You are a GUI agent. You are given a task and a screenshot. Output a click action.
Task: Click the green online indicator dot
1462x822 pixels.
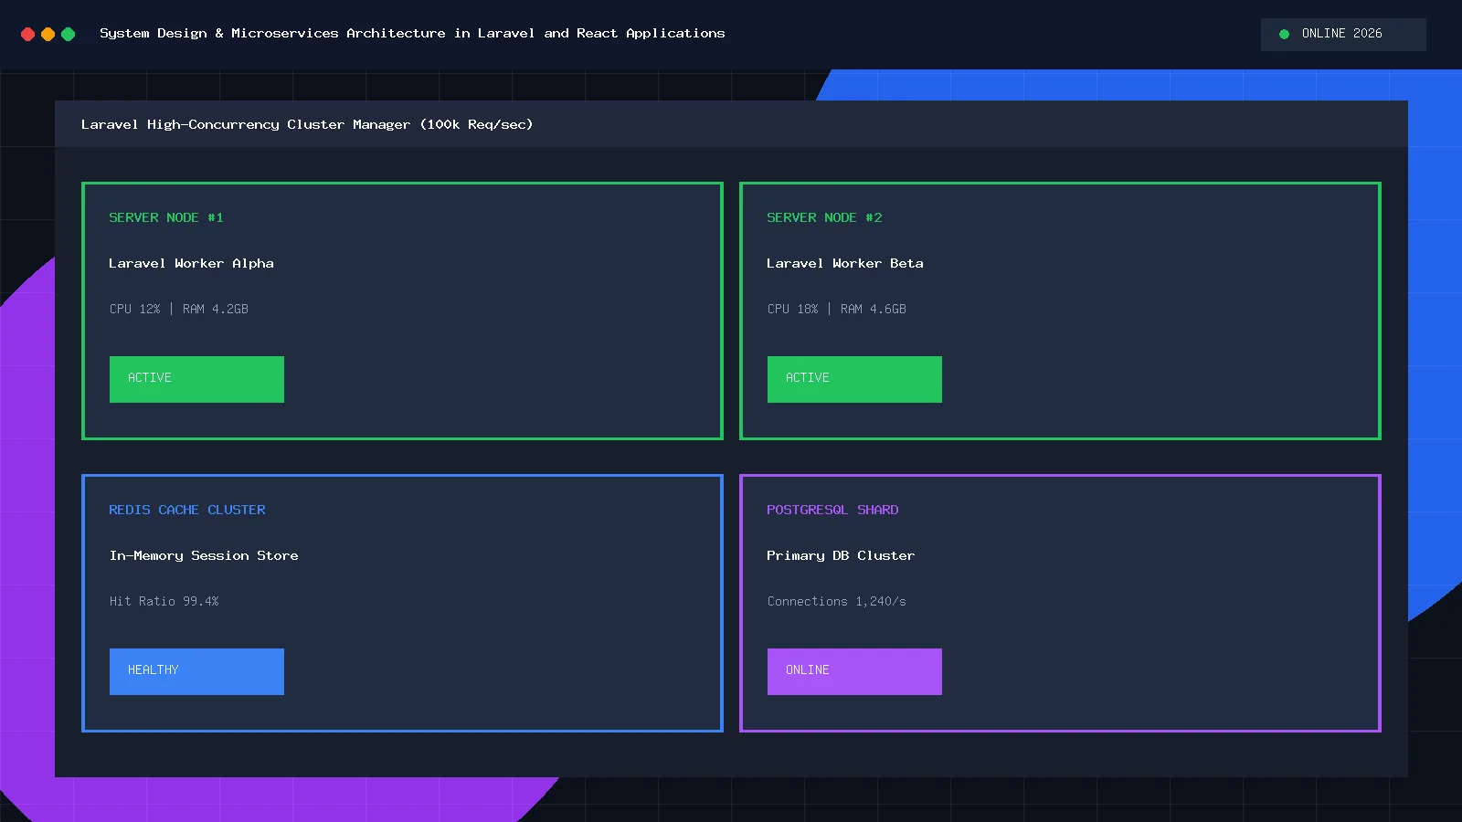(1284, 34)
